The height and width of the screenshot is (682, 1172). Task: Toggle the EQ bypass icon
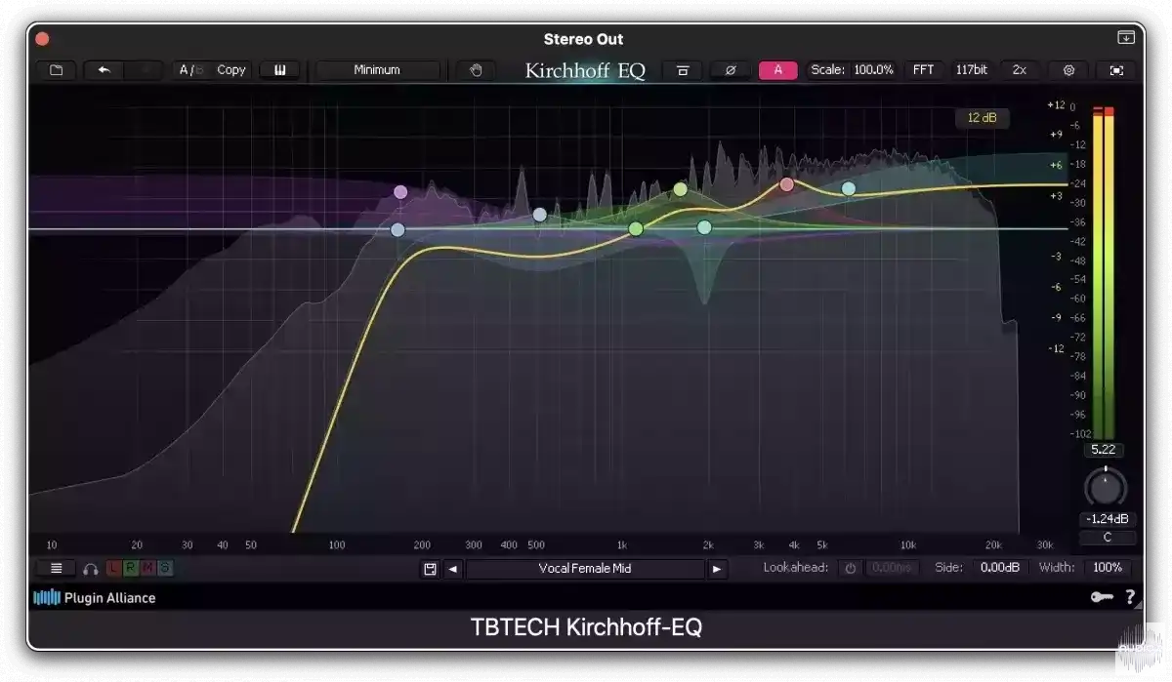tap(683, 69)
